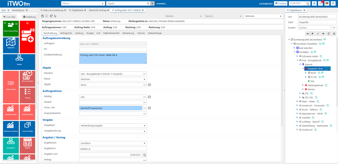Click the Angebotsnr. input field
The height and width of the screenshot is (164, 338).
113,149
